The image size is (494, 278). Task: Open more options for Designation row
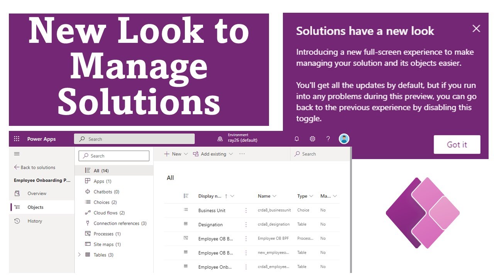246,224
